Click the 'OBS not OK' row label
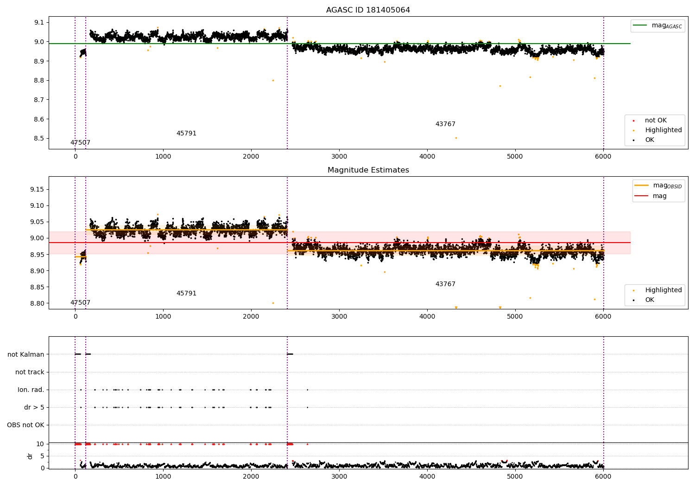 click(x=25, y=425)
